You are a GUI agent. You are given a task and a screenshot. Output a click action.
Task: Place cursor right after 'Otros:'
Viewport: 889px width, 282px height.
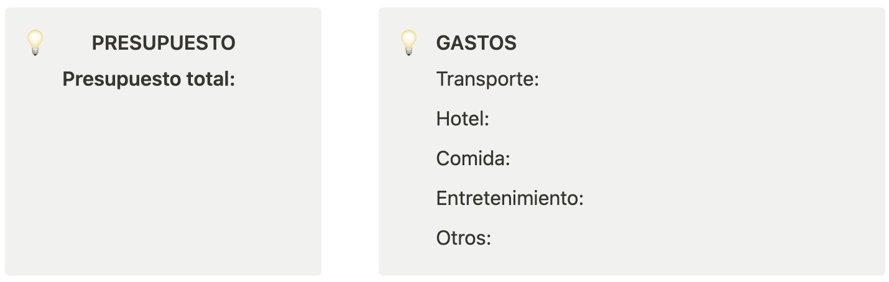click(x=493, y=239)
